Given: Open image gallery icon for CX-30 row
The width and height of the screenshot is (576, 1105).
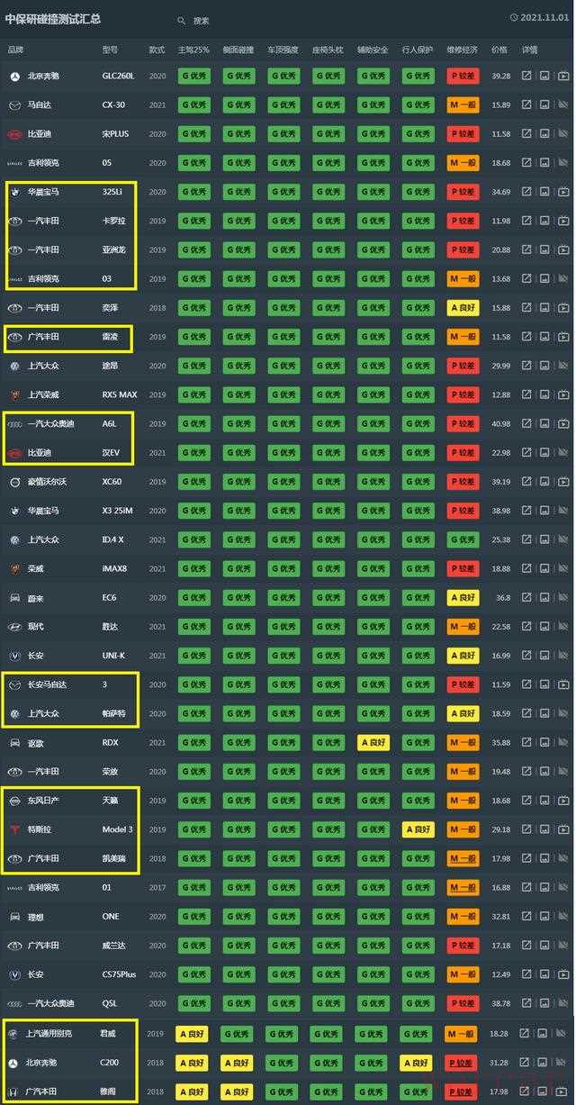Looking at the screenshot, I should [x=544, y=105].
